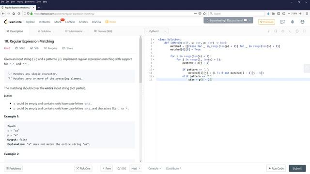310x174 pixels.
Task: Open the Store nav item
Action: coord(110,22)
